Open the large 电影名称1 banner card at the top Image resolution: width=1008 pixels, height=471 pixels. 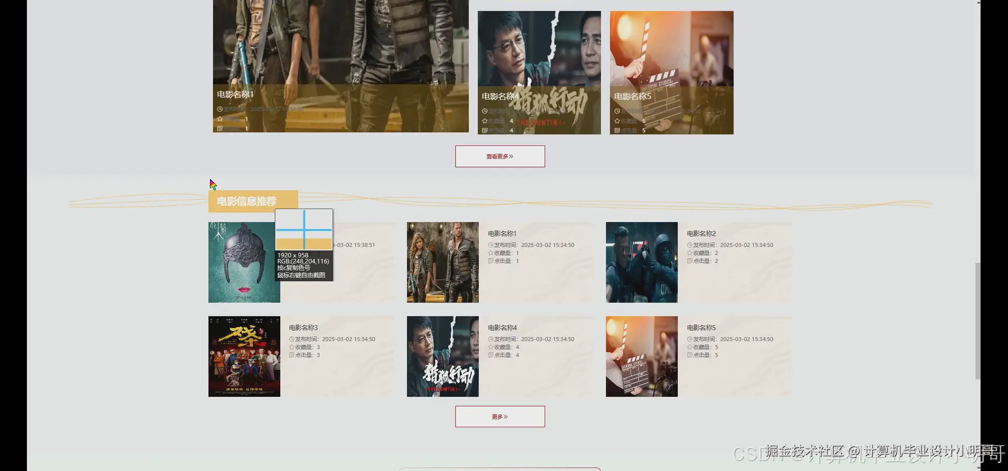[x=341, y=66]
